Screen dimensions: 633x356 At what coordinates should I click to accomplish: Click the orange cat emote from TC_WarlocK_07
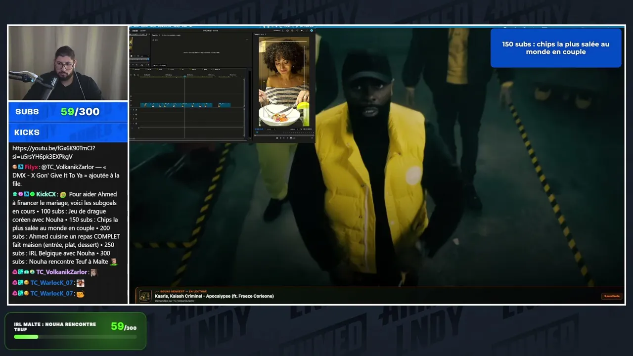(x=80, y=294)
